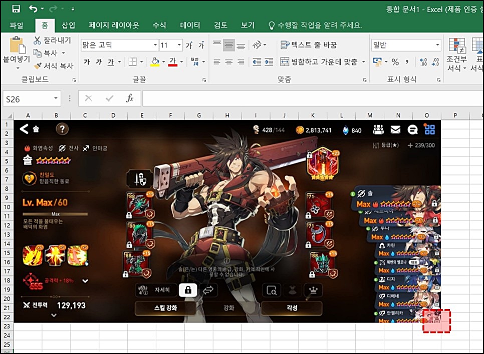
Task: Toggle bold 가 formatting
Action: [87, 62]
